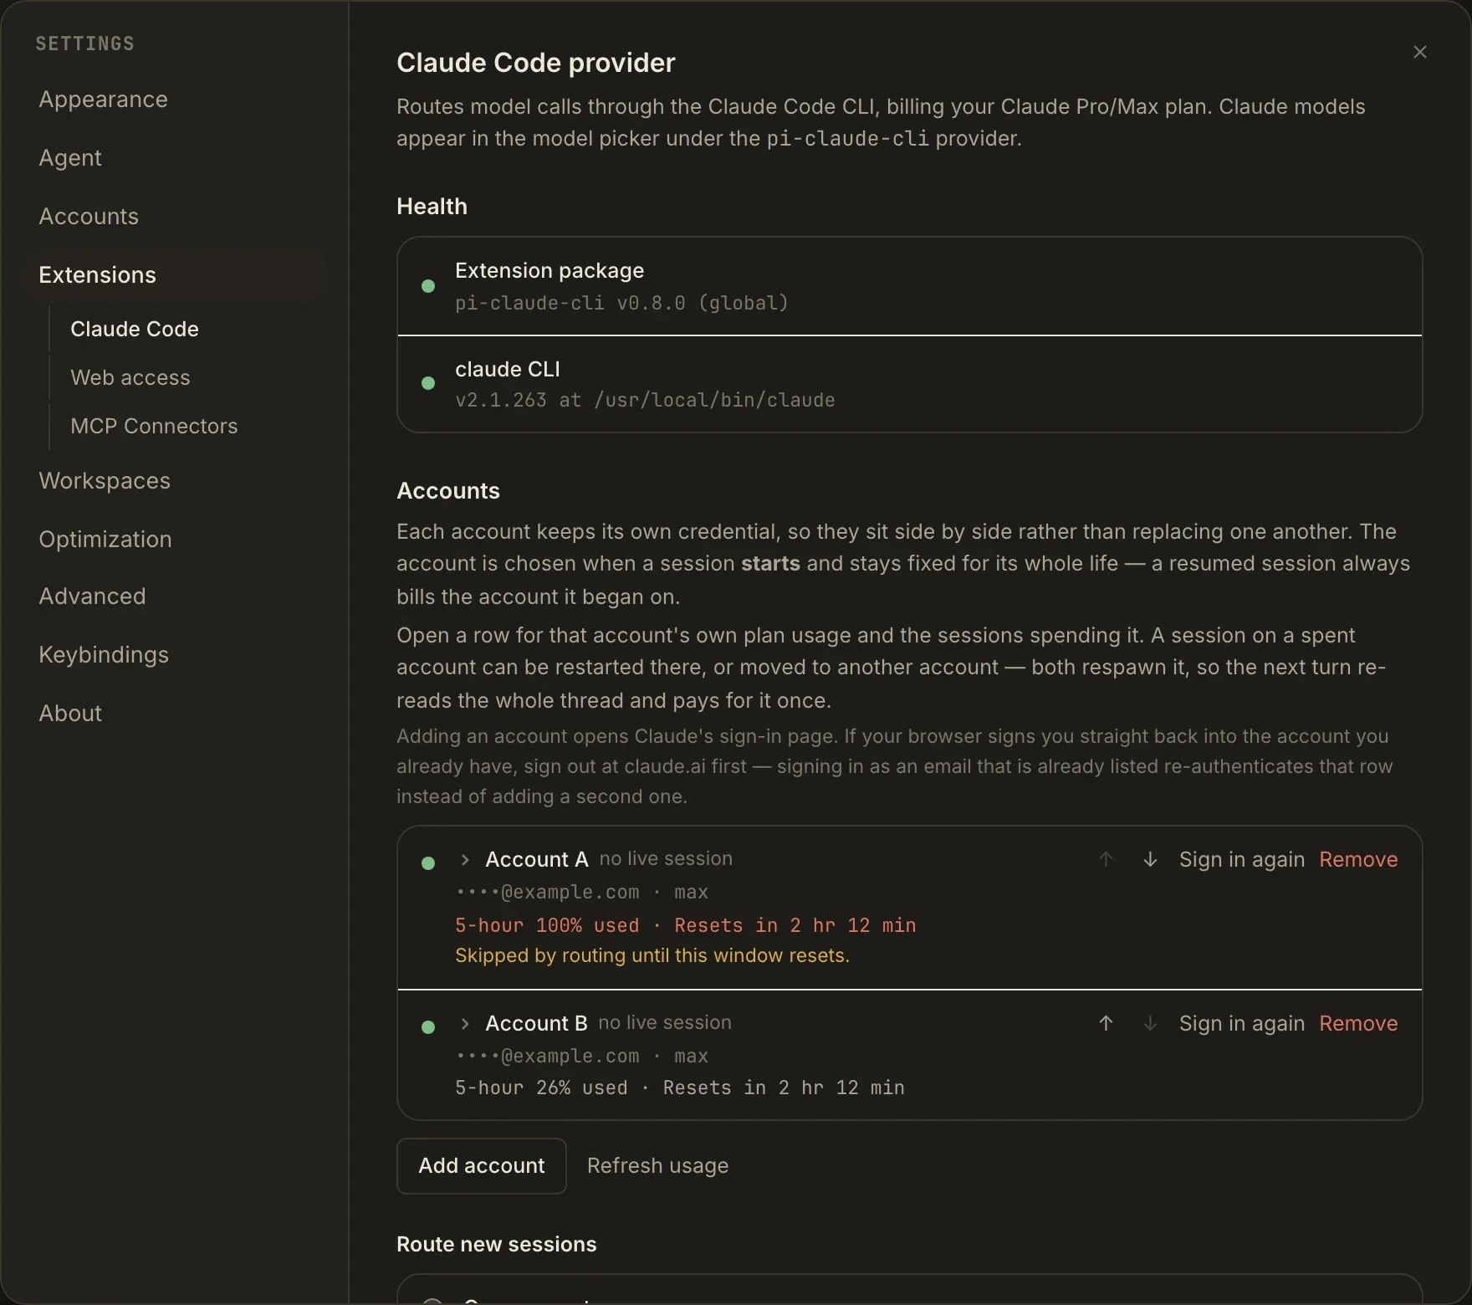
Task: Remove Account A
Action: tap(1358, 859)
